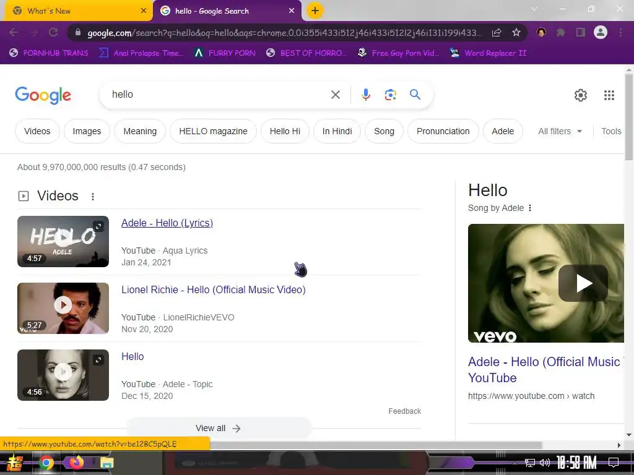Open the Hello link by Adele - Topic
Screen dimensions: 634x475
pyautogui.click(x=132, y=356)
